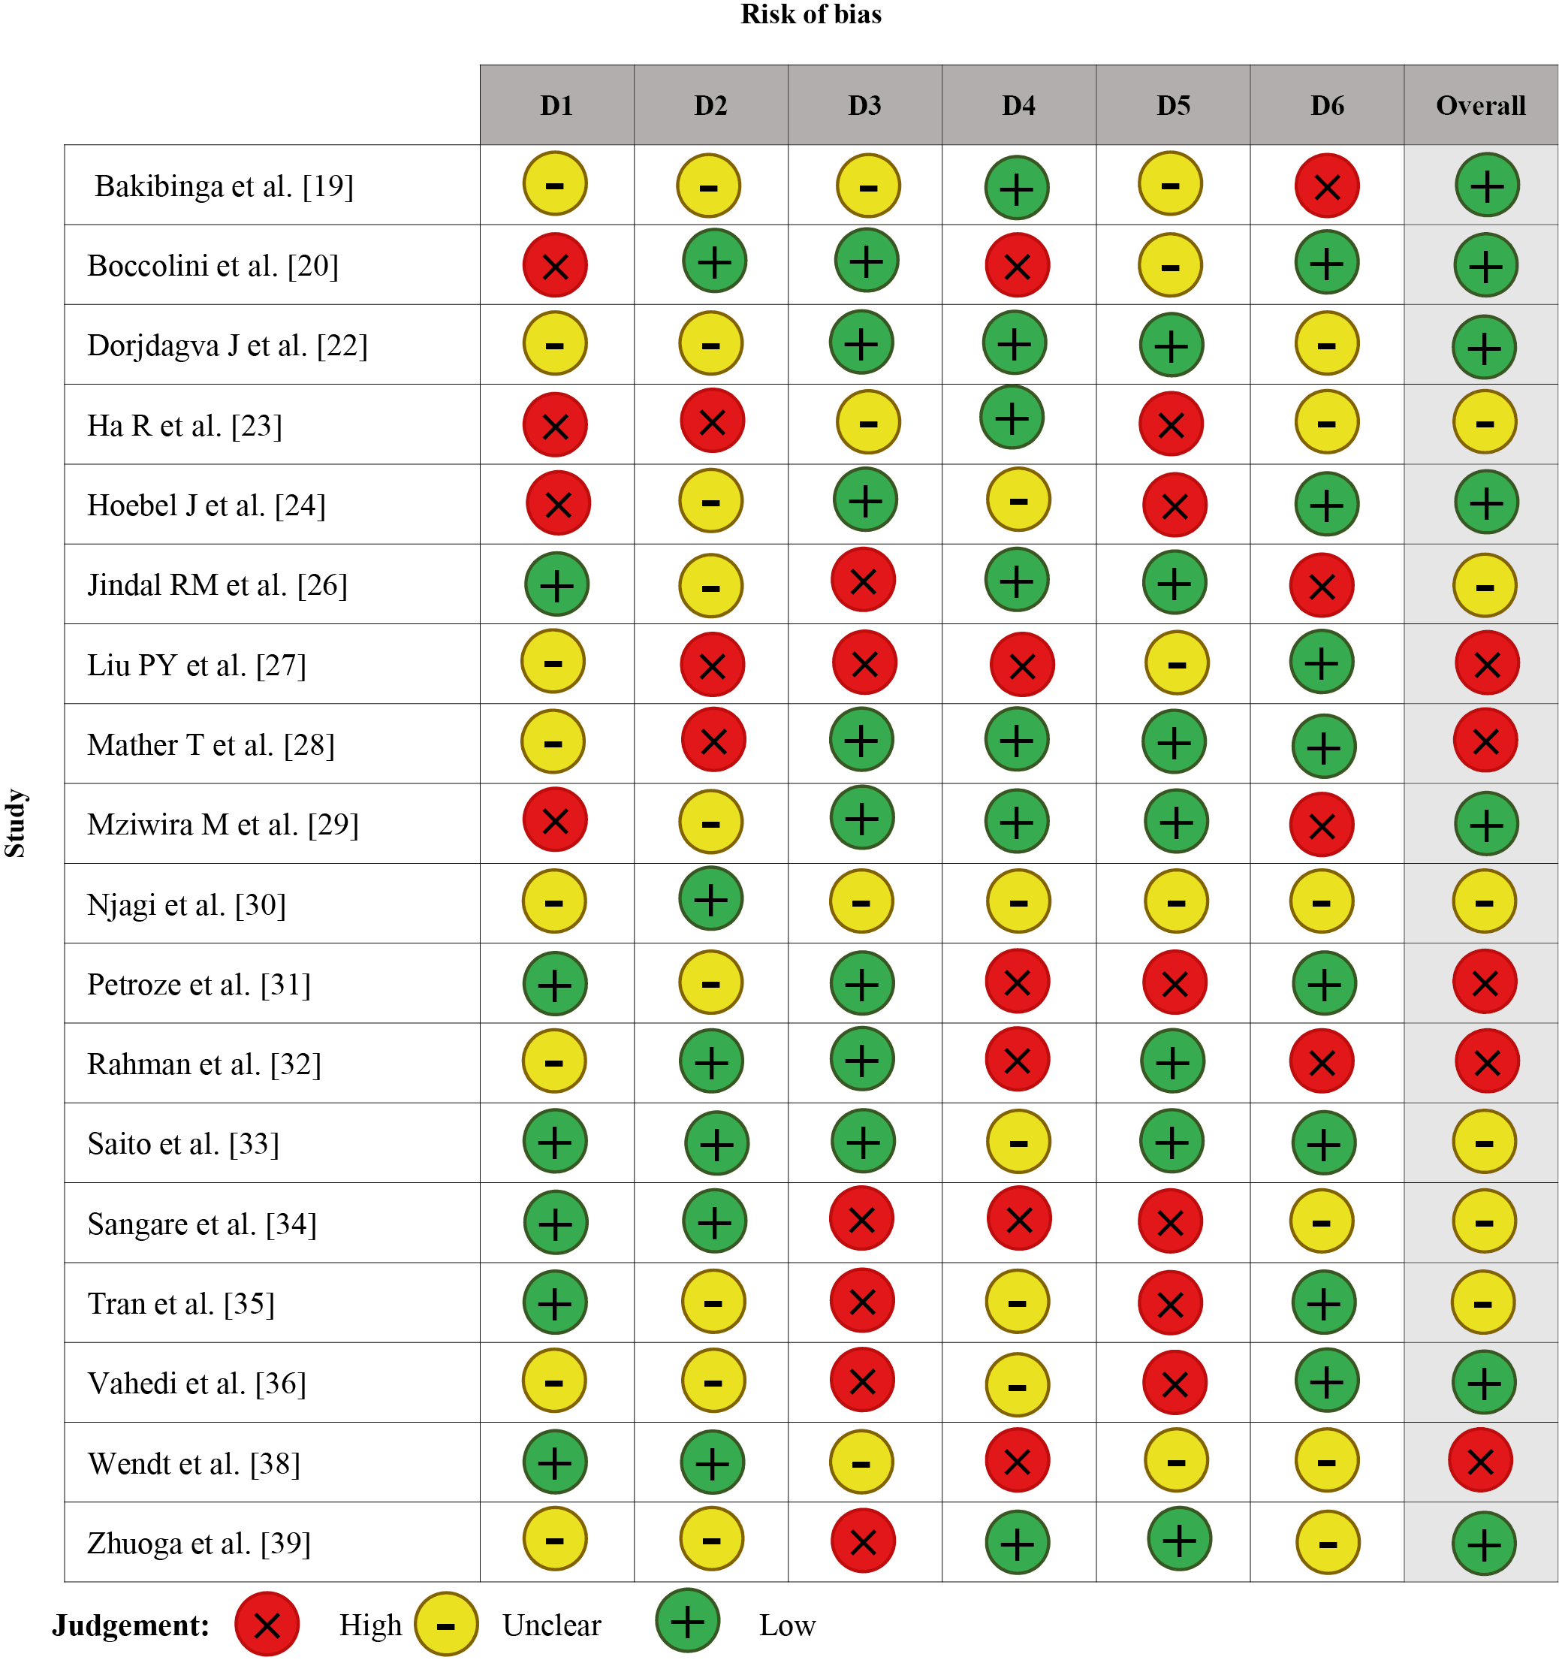Click Jindal RM D1 green plus icon
The image size is (1559, 1666).
[x=556, y=584]
